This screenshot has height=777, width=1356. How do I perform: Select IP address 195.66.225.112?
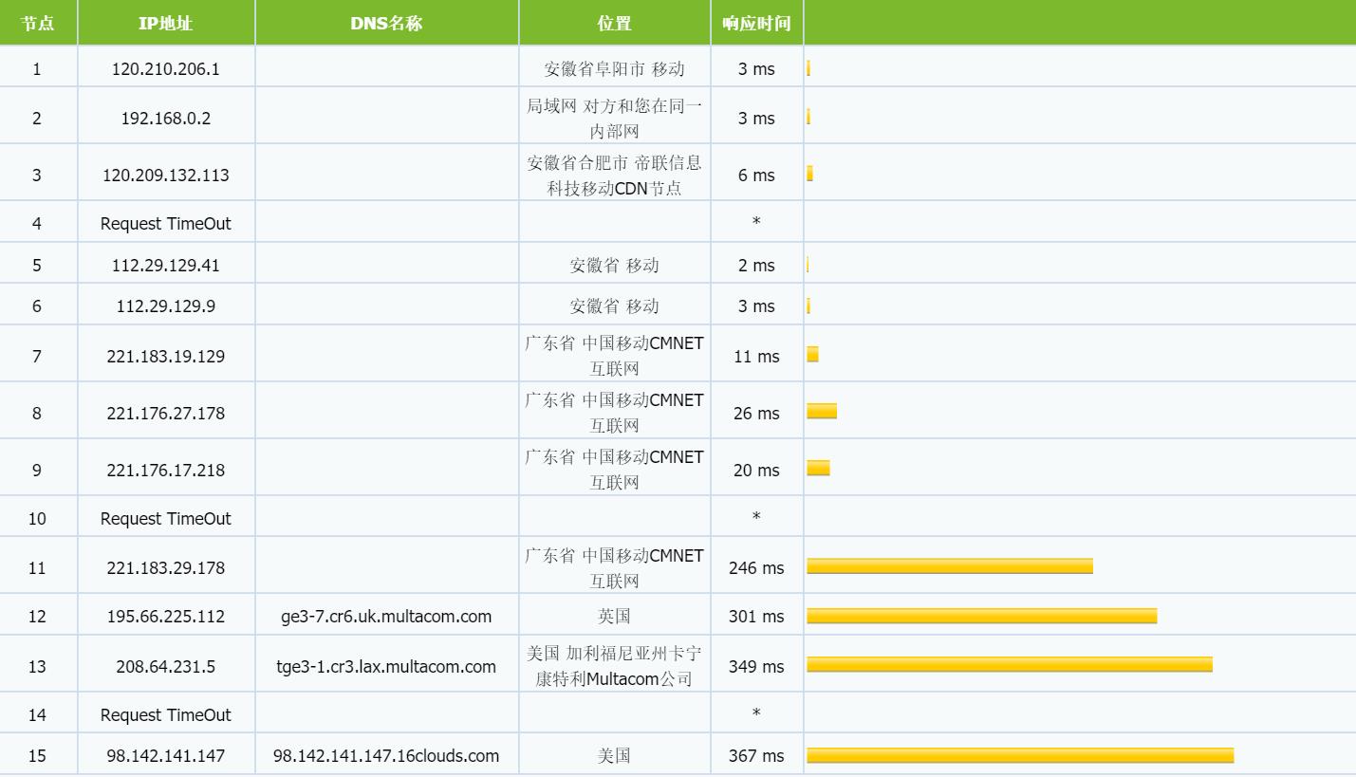[x=166, y=617]
